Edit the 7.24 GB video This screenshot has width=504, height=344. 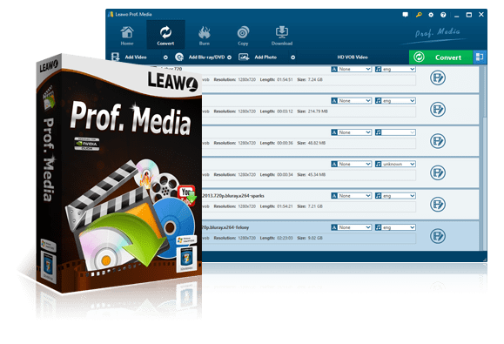click(438, 78)
